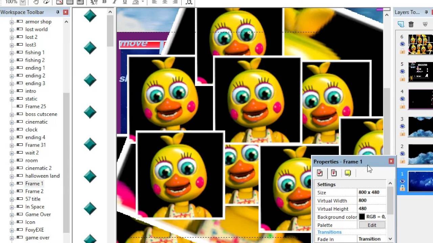
Task: Open the black Background color swatch
Action: [x=363, y=217]
